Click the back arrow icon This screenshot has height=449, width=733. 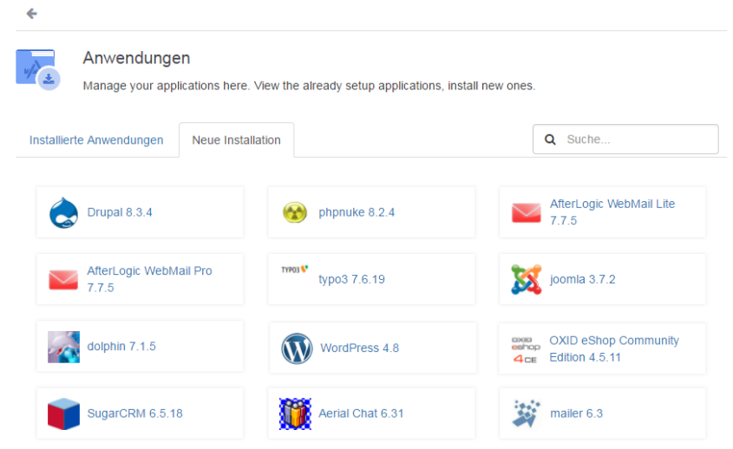pyautogui.click(x=32, y=14)
